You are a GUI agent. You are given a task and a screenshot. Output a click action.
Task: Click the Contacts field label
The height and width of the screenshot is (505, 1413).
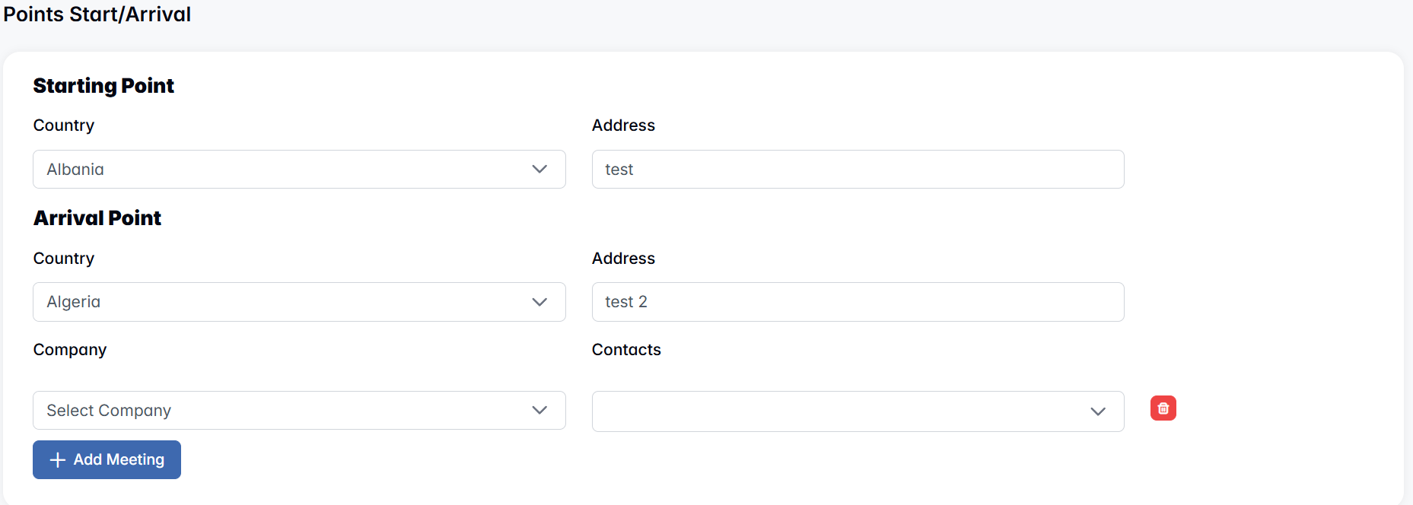[626, 350]
